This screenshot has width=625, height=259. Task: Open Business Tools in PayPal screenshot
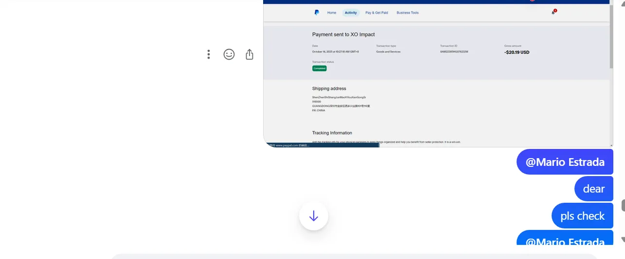pyautogui.click(x=408, y=13)
